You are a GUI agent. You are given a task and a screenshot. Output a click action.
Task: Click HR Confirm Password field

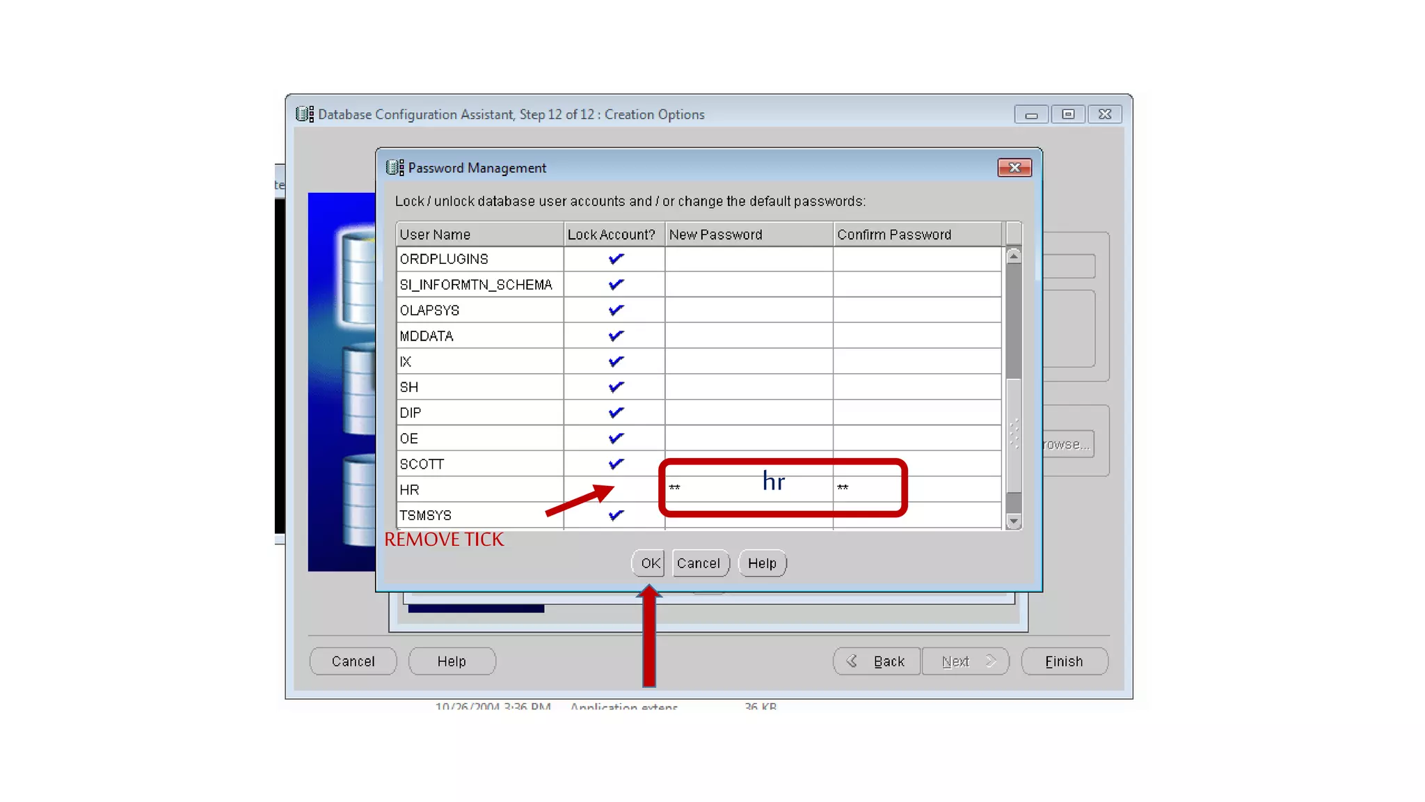pos(917,490)
